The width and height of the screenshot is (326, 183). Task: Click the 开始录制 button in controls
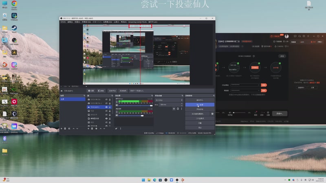tap(200, 109)
